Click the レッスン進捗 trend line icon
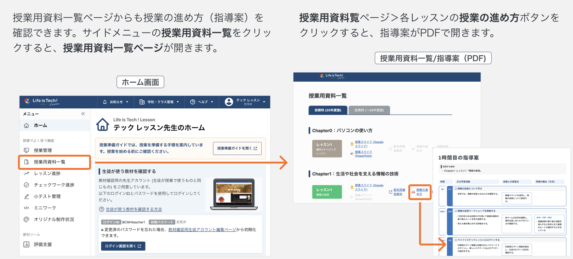 click(x=26, y=173)
